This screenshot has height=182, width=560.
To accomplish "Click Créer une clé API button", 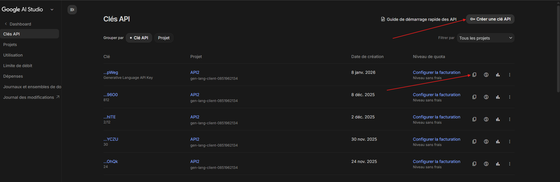I will click(x=490, y=19).
